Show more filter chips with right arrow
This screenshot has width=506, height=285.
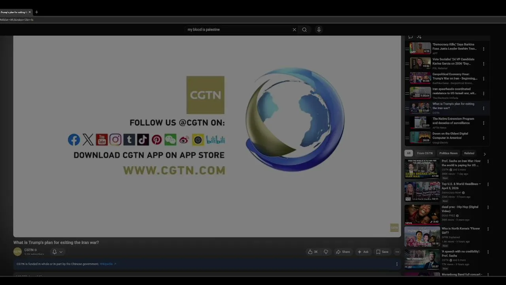(x=485, y=154)
